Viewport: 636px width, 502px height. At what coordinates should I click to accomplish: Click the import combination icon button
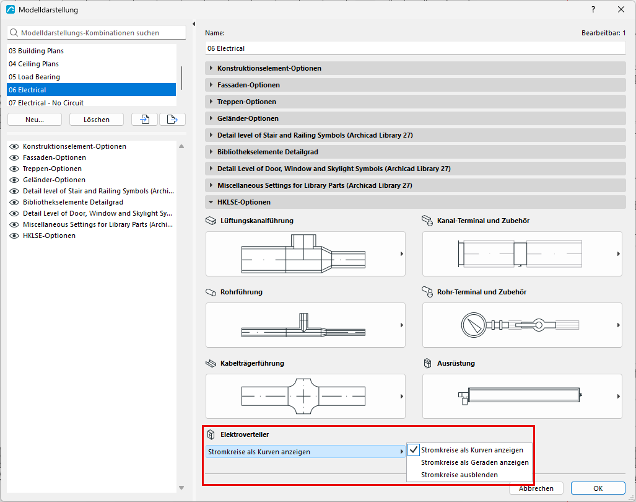click(x=144, y=120)
